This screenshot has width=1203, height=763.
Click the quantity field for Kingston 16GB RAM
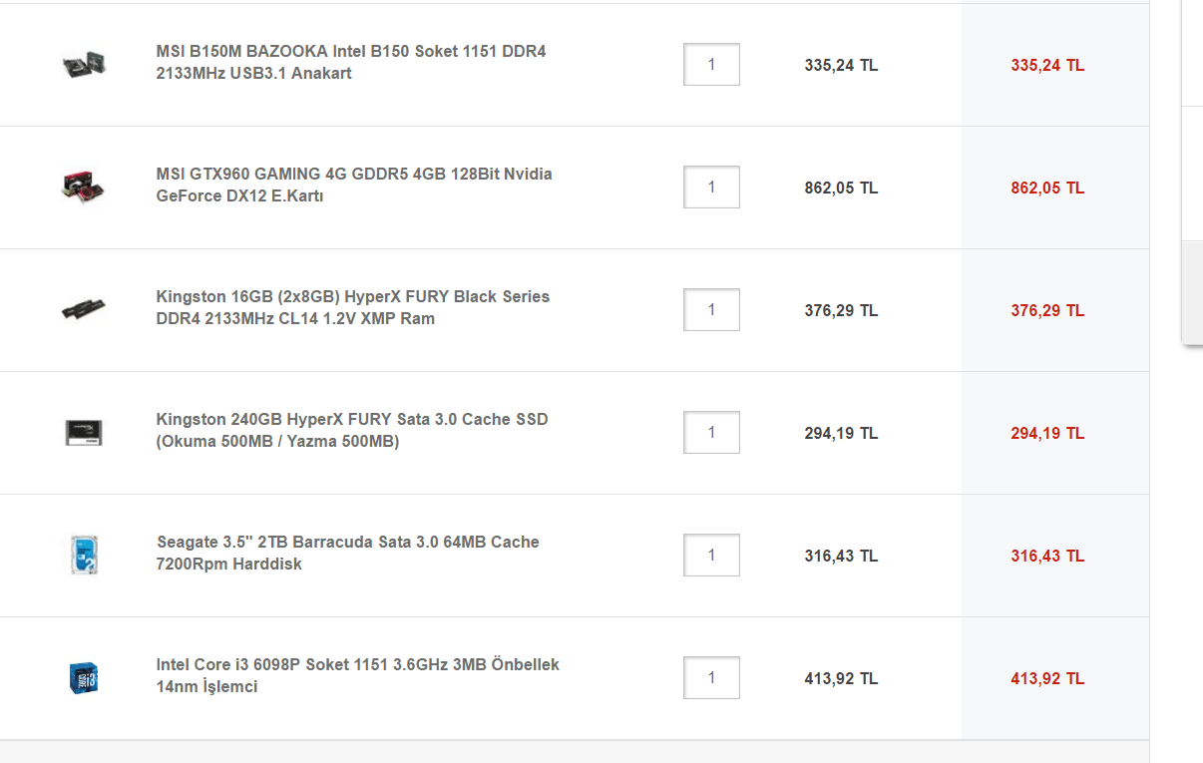pos(711,310)
